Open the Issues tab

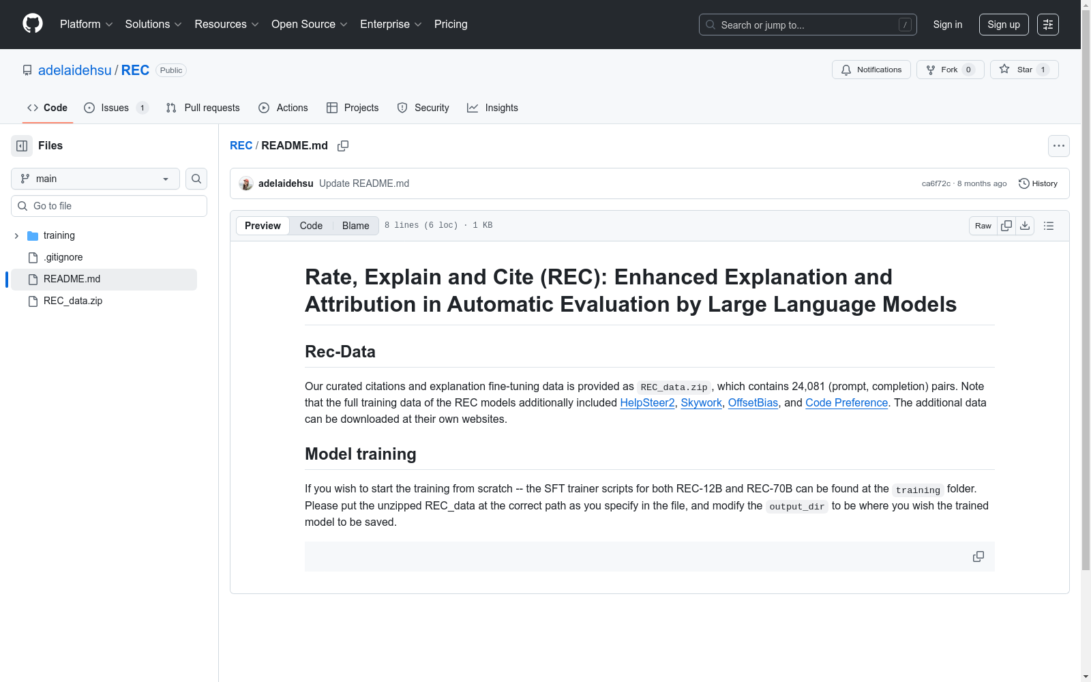116,108
